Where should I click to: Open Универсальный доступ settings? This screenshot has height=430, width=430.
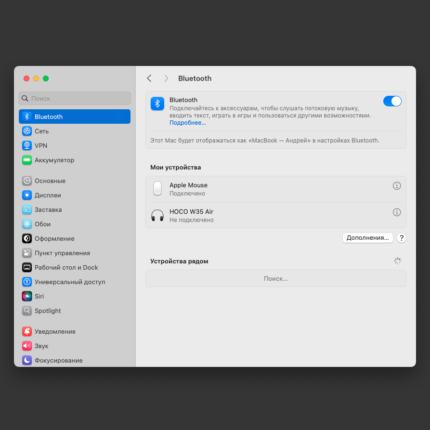[x=75, y=282]
